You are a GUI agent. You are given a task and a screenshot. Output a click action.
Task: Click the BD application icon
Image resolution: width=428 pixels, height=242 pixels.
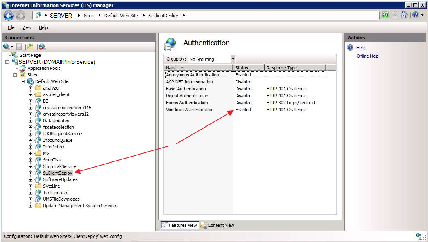click(x=38, y=101)
